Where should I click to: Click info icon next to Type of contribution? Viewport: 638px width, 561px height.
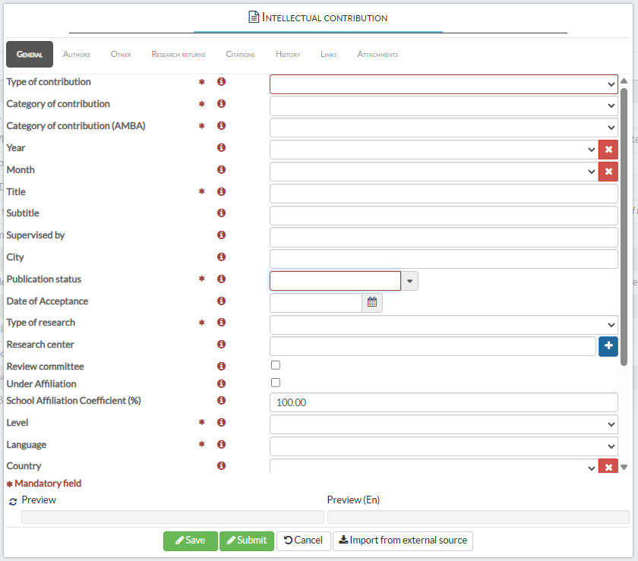point(222,82)
